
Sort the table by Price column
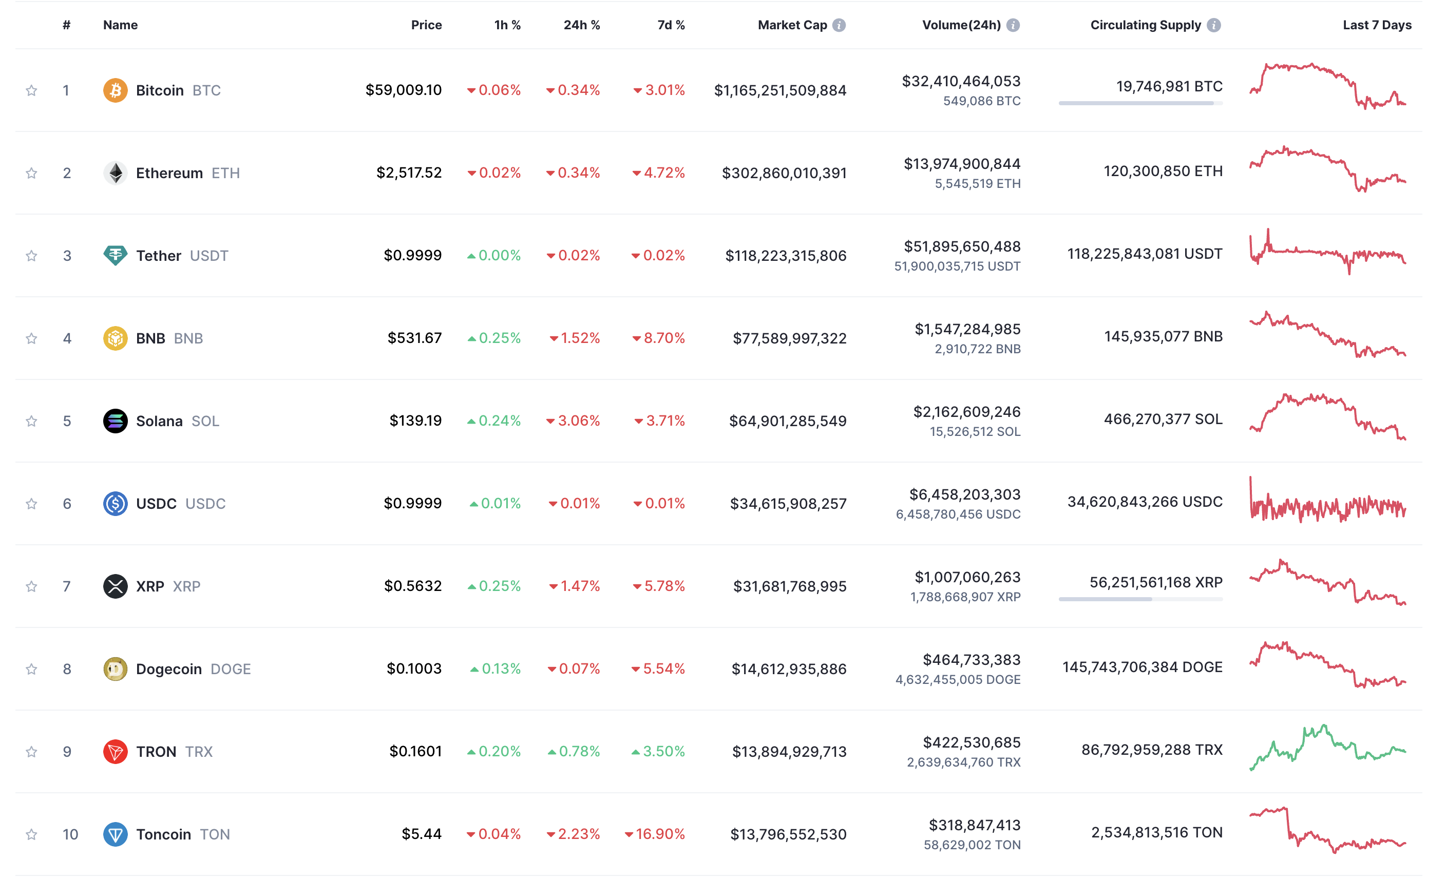click(426, 25)
